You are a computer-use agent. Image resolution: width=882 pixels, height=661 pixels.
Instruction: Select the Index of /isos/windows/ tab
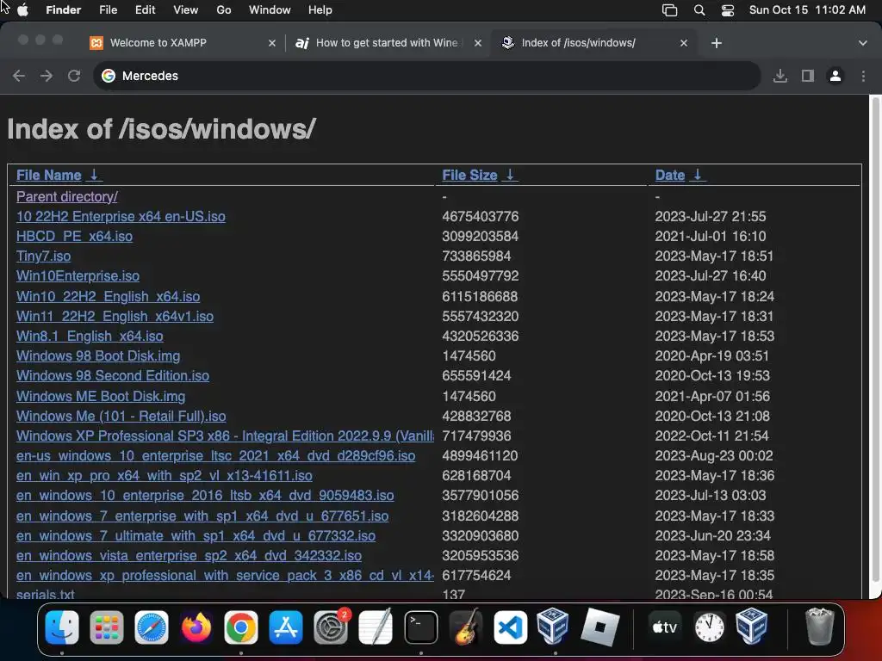(578, 43)
